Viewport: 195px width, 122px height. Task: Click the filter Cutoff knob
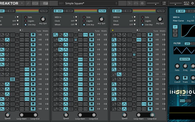tap(177, 78)
